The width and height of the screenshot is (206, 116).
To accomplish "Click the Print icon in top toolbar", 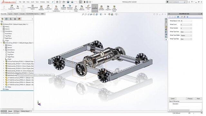I will coord(72,2).
